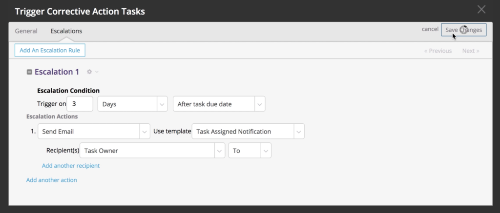The height and width of the screenshot is (213, 500).
Task: Open the Days unit dropdown
Action: click(x=133, y=104)
